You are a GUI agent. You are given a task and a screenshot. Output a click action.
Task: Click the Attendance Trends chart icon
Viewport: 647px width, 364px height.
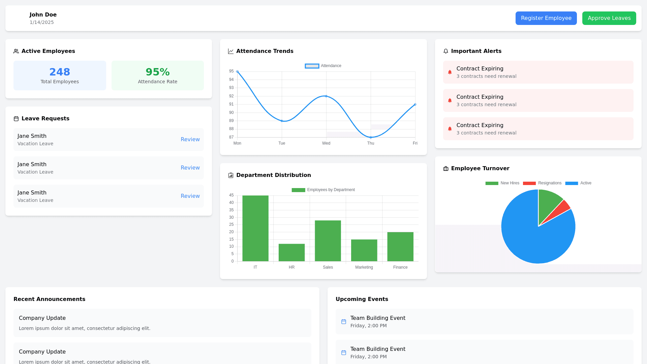click(231, 51)
